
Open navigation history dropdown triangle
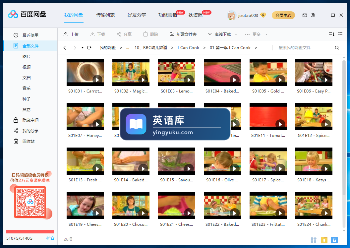tap(83, 47)
